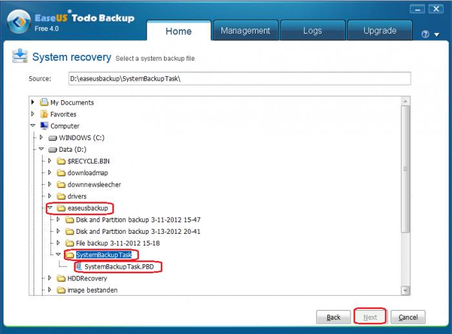The height and width of the screenshot is (334, 452).
Task: Click the SystemBackupTask.PBD file icon
Action: coord(79,267)
